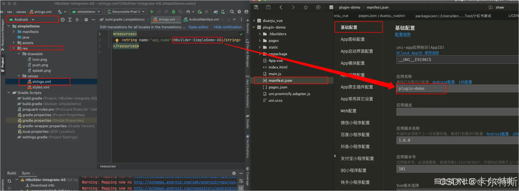
Task: Open the DCloud AppID 使用说明 link
Action: [418, 53]
